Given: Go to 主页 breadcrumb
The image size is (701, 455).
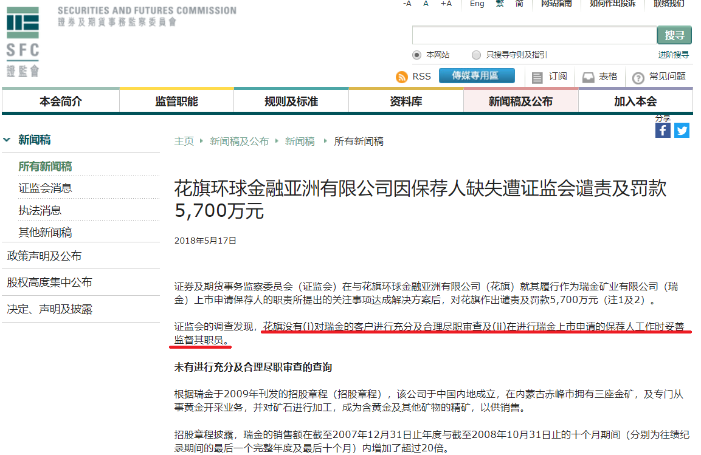Looking at the screenshot, I should [184, 142].
